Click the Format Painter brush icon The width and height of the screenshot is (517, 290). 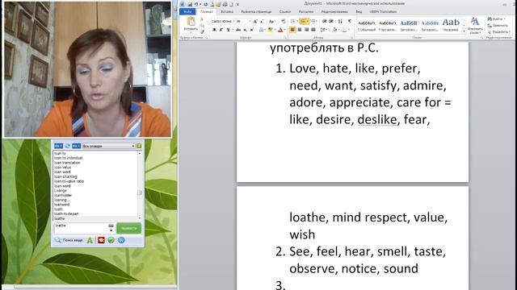[202, 32]
